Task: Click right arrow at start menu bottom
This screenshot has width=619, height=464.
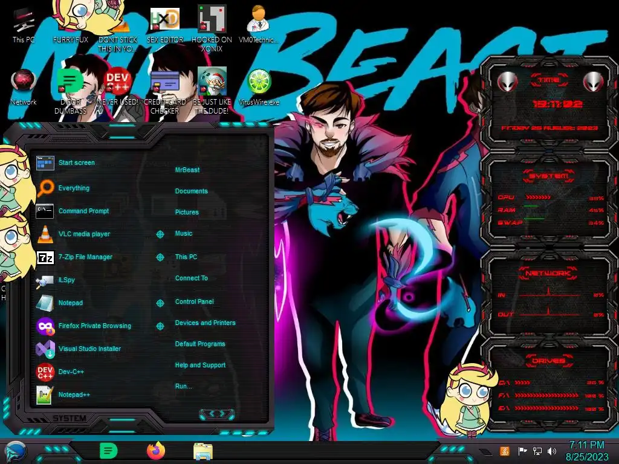Action: (222, 413)
